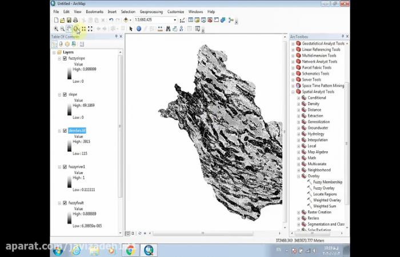The height and width of the screenshot is (257, 400).
Task: Select the Zoom In tool
Action: (56, 29)
